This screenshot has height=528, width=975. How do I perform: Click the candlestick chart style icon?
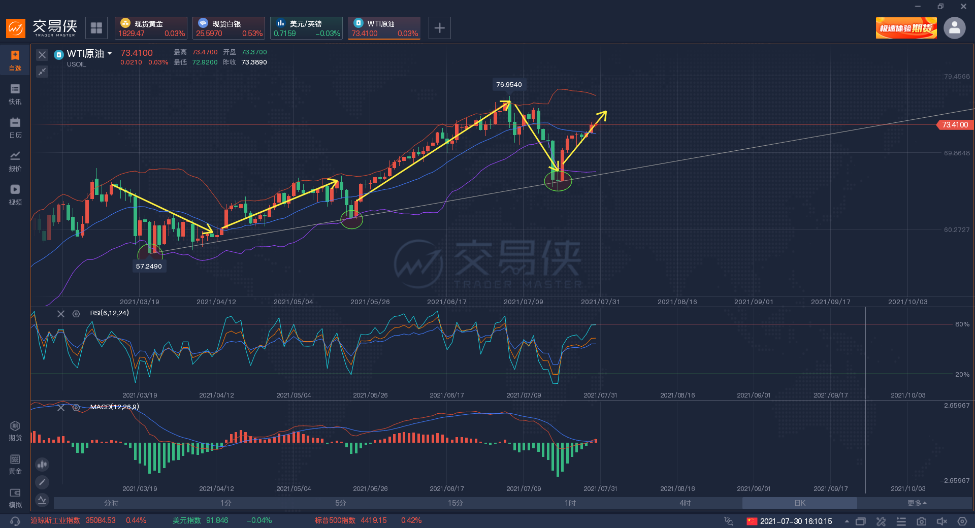pyautogui.click(x=42, y=464)
